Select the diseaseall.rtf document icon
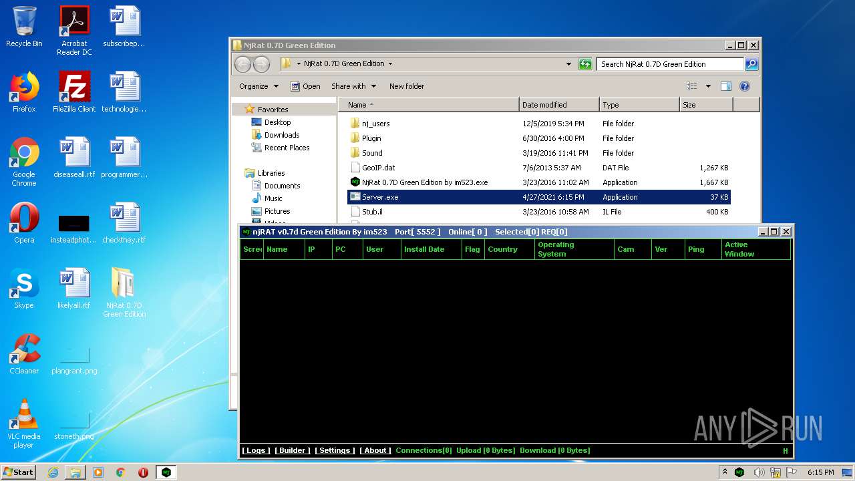Image resolution: width=855 pixels, height=481 pixels. 74,158
